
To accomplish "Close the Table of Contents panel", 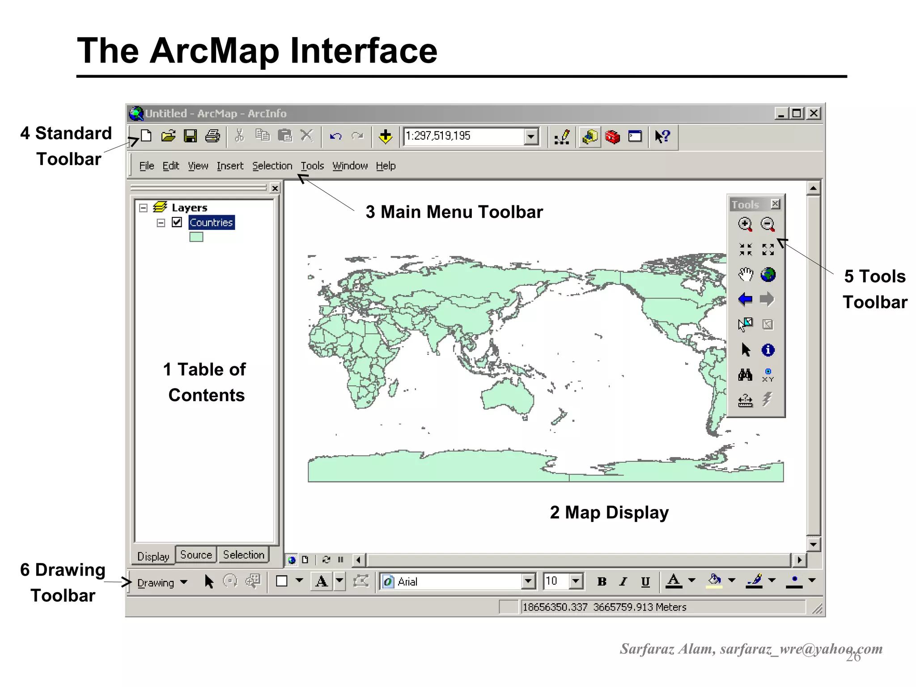I will (x=275, y=188).
